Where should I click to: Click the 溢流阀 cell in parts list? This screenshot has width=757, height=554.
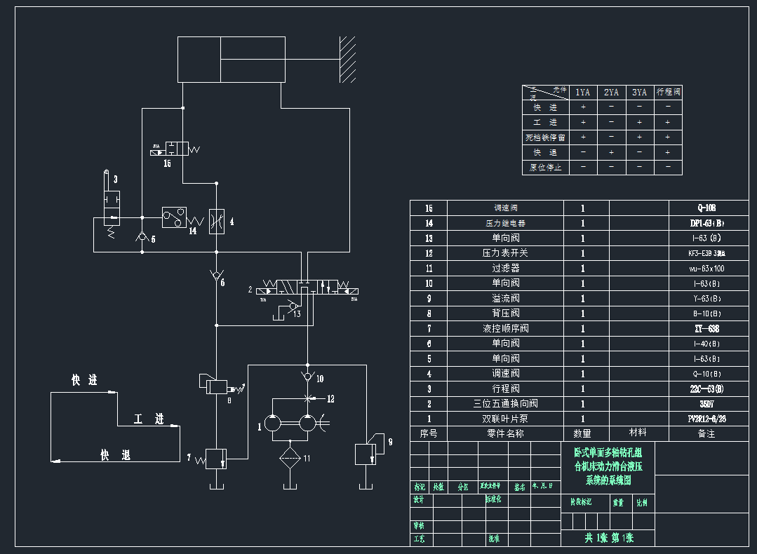click(x=505, y=298)
